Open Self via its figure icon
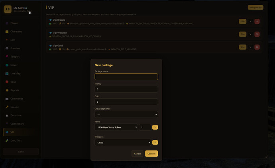Viewport: 275px width, 168px height. tap(7, 40)
